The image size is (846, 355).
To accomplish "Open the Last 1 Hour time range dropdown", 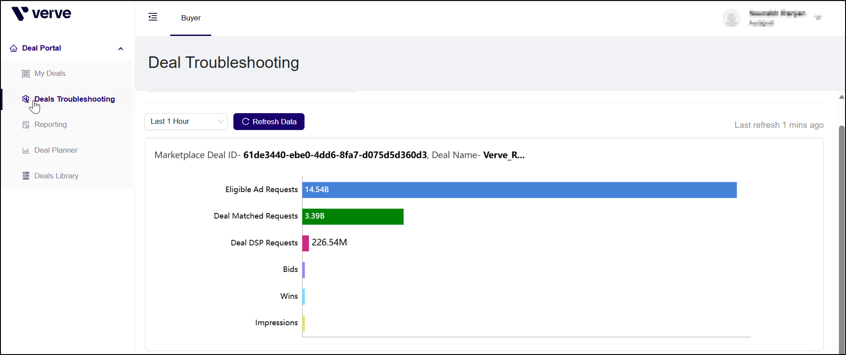I will [x=186, y=122].
